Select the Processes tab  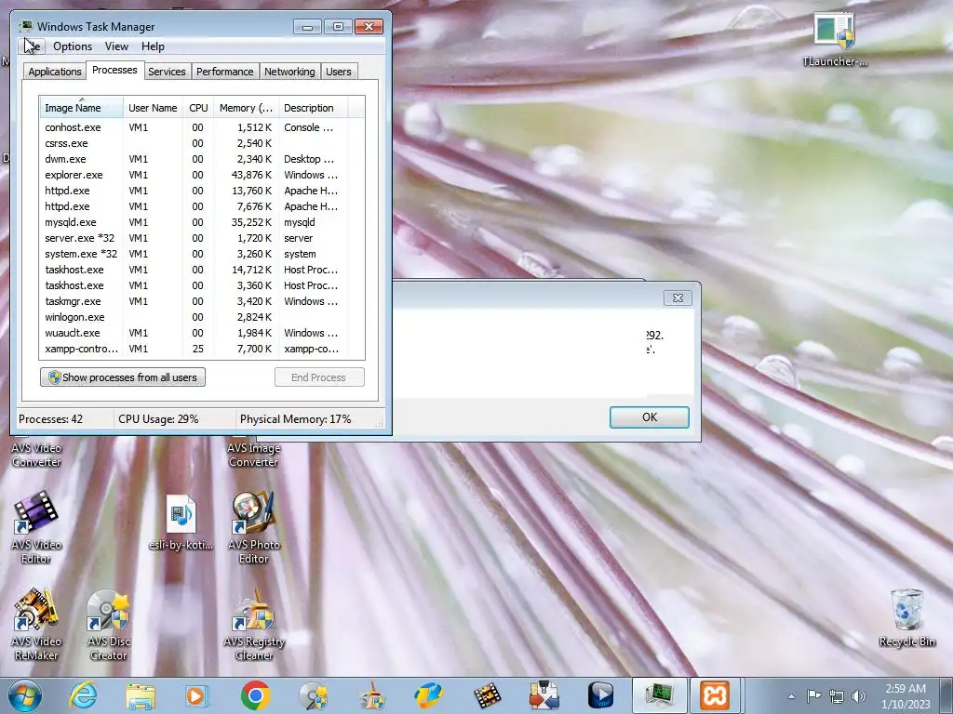pyautogui.click(x=114, y=70)
